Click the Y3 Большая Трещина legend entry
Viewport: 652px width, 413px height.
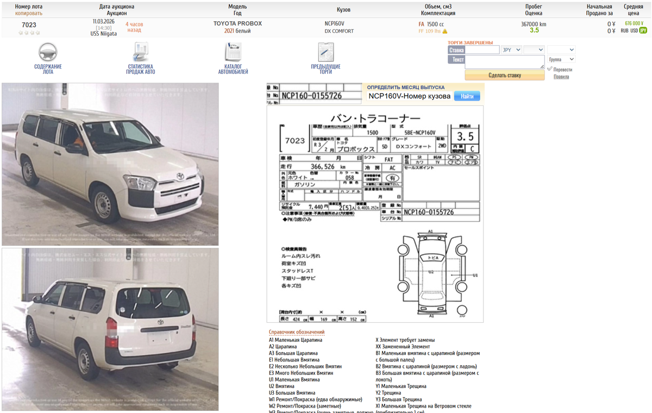pos(399,399)
